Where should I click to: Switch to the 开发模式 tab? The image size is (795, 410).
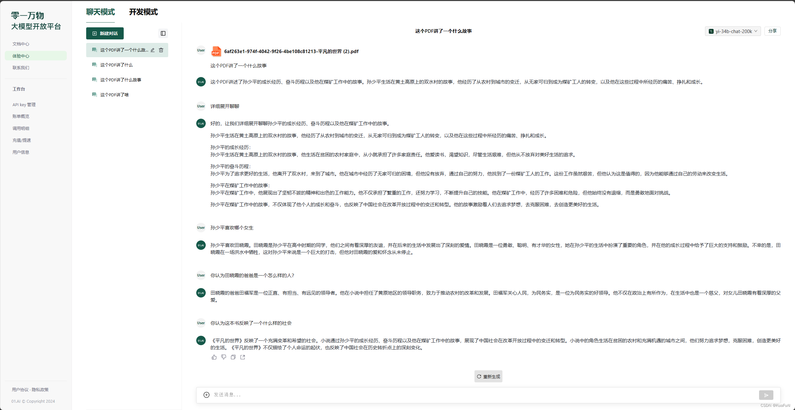[143, 12]
